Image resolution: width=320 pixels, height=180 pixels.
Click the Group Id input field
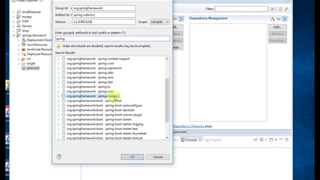104,8
